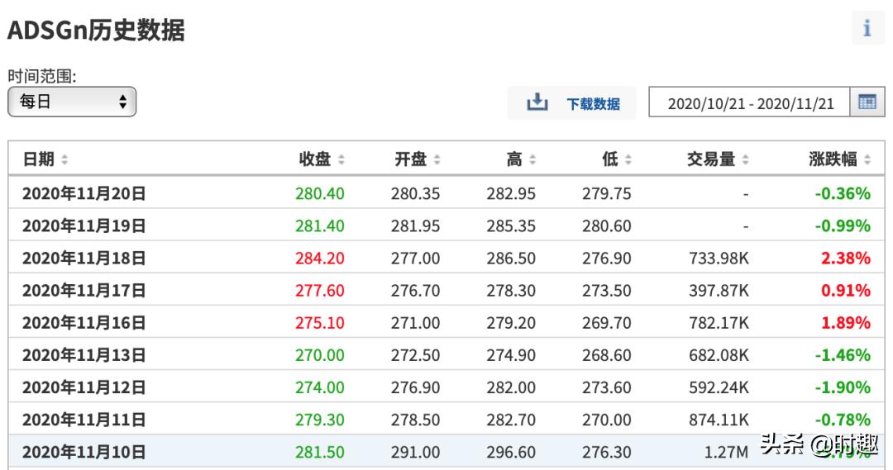This screenshot has height=470, width=893.
Task: Sort by 低 column arrows
Action: click(628, 160)
